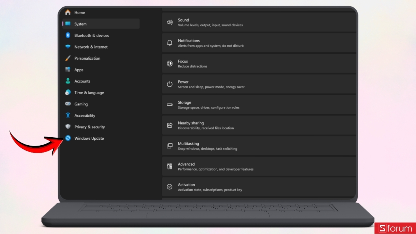416x234 pixels.
Task: Click 'Activation state, subscriptions, product key'
Action: (x=210, y=190)
